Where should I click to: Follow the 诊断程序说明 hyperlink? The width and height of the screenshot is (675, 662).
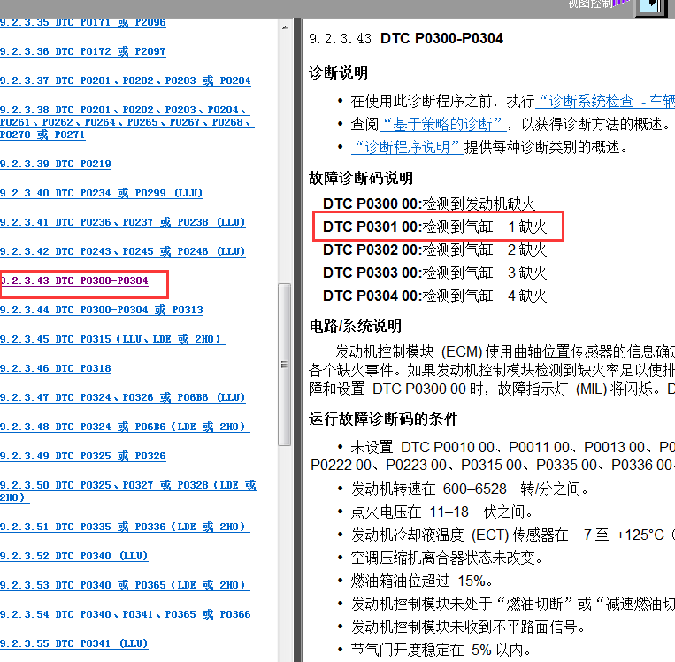[x=407, y=147]
